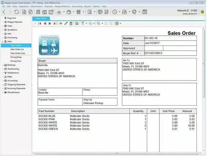This screenshot has width=207, height=156.
Task: Click the paper scroll documents icon
Action: pyautogui.click(x=106, y=12)
